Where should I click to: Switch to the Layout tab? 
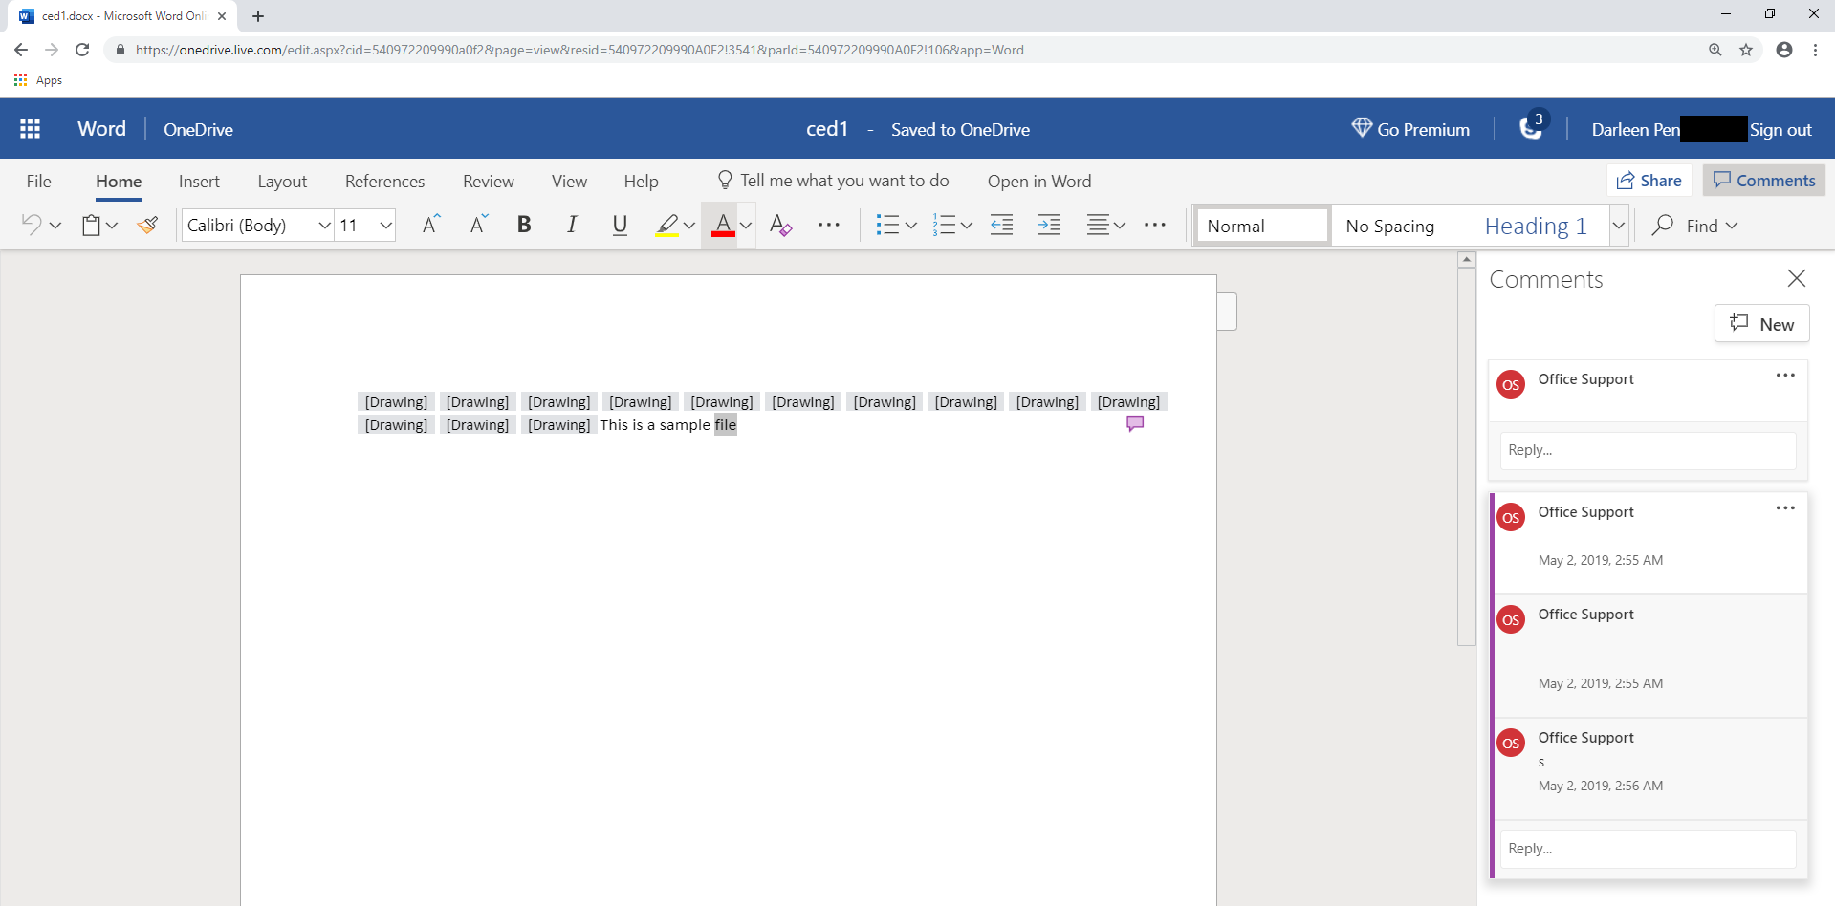[x=282, y=182]
